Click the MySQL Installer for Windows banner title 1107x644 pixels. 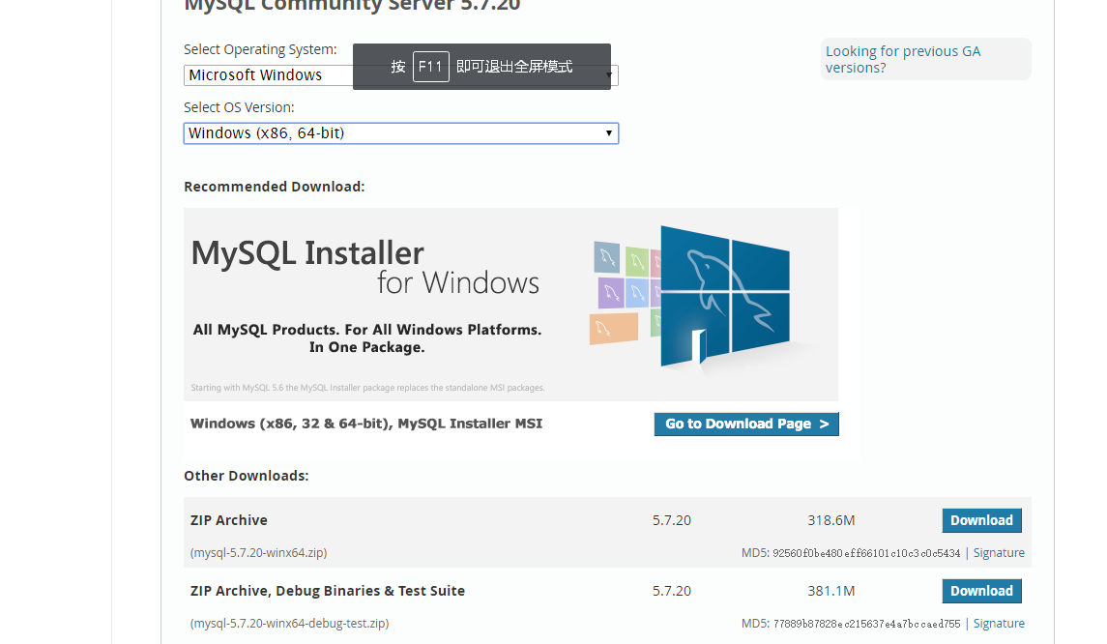pyautogui.click(x=364, y=268)
